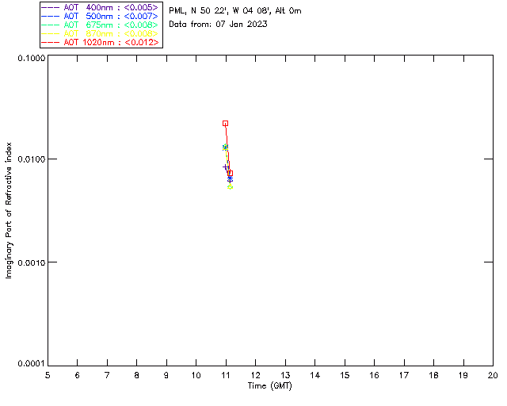Click x-axis tick label 6
Viewport: 507px width, 406px height.
pos(78,375)
